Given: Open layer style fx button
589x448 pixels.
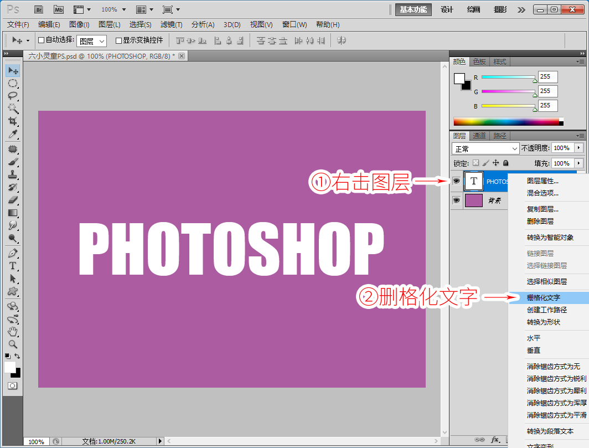Looking at the screenshot, I should click(x=495, y=439).
